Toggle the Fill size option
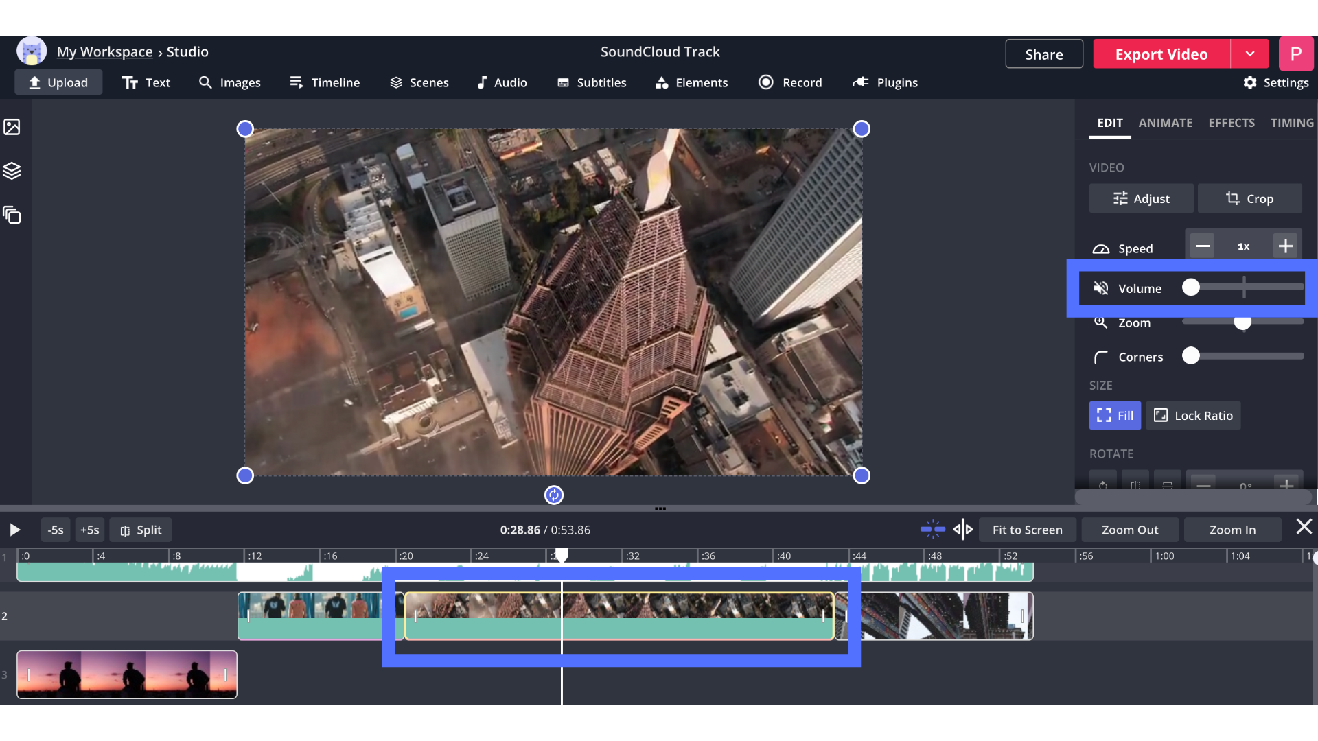Viewport: 1318px width, 741px height. tap(1115, 416)
